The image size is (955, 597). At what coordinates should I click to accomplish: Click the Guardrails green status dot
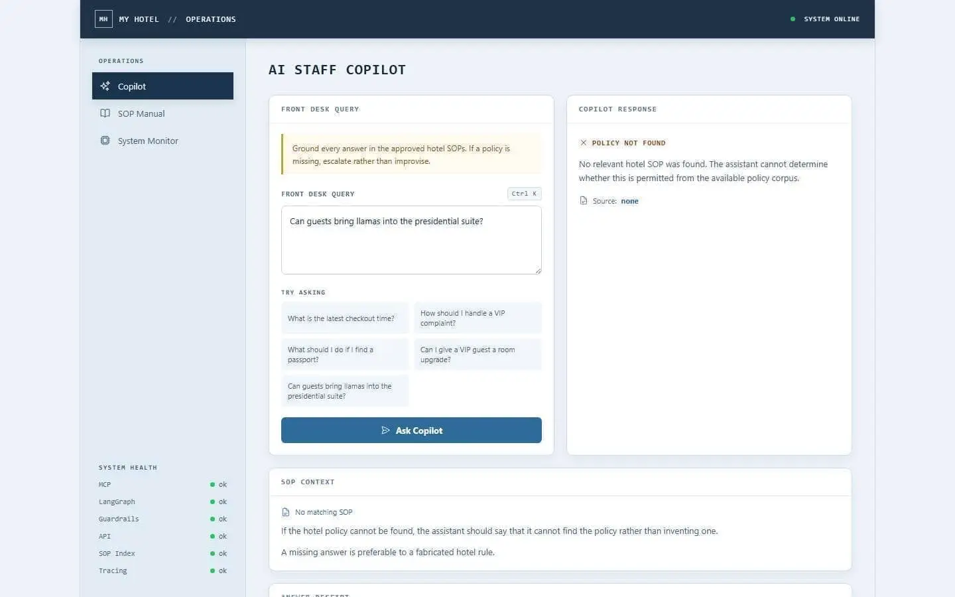pyautogui.click(x=212, y=519)
